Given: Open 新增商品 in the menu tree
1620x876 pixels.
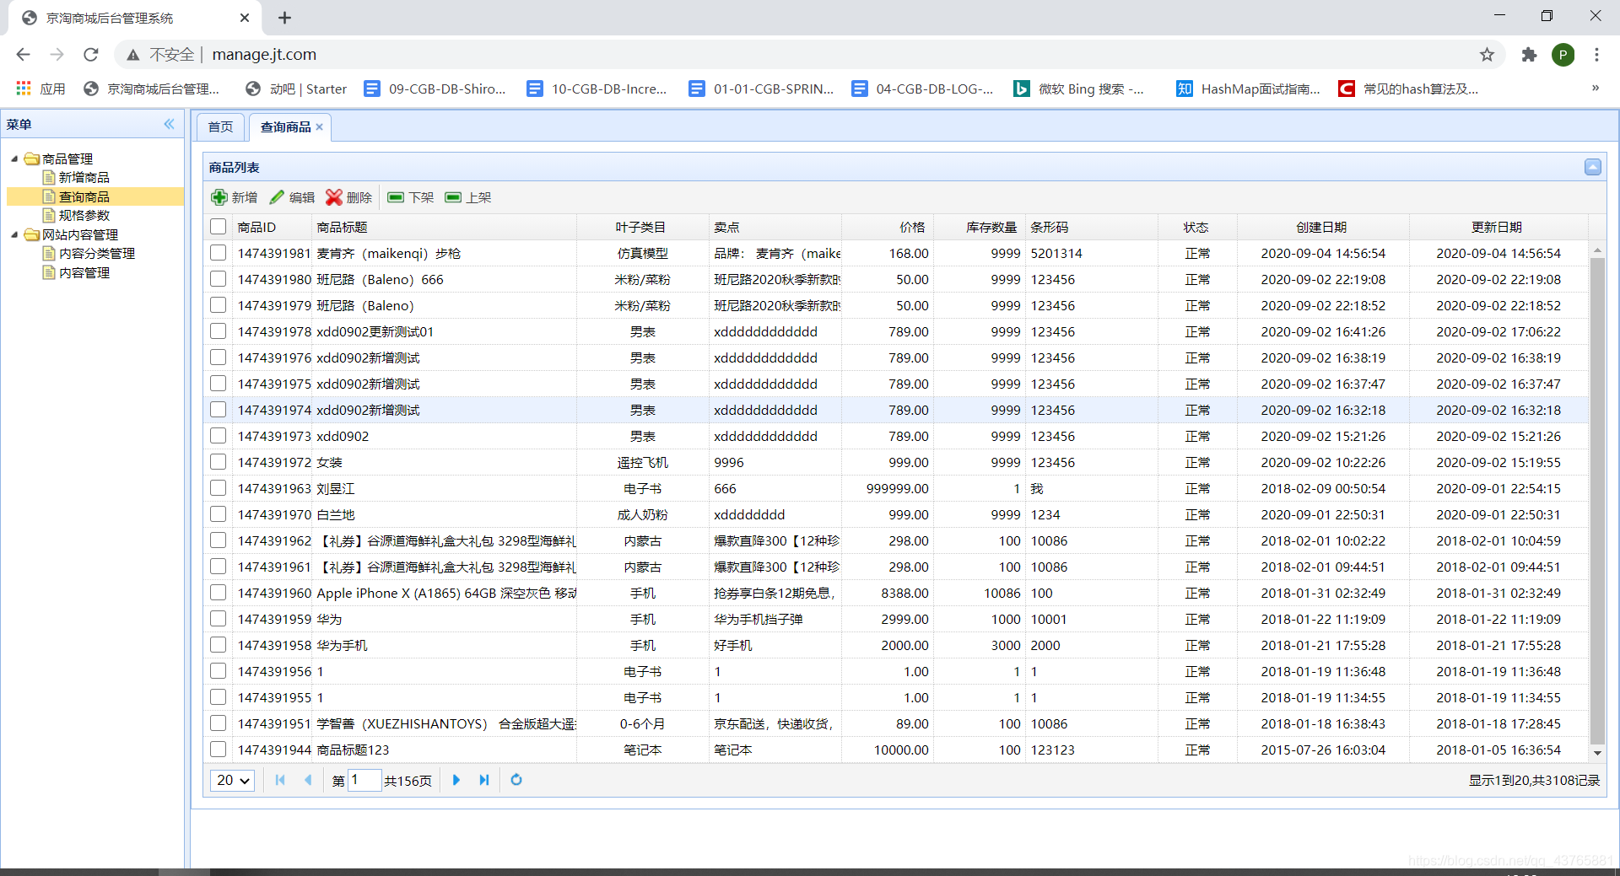Looking at the screenshot, I should pos(84,178).
